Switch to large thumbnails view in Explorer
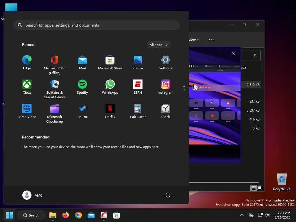This screenshot has height=222, width=296. (x=260, y=188)
